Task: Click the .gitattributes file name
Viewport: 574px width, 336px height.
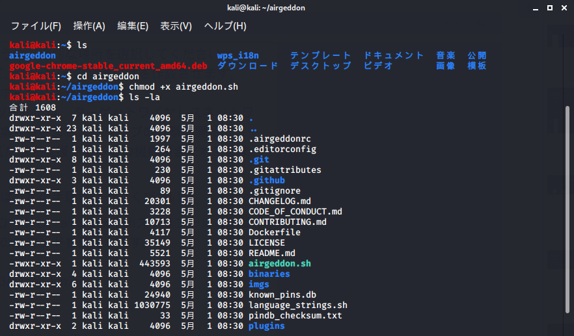Action: (x=285, y=170)
